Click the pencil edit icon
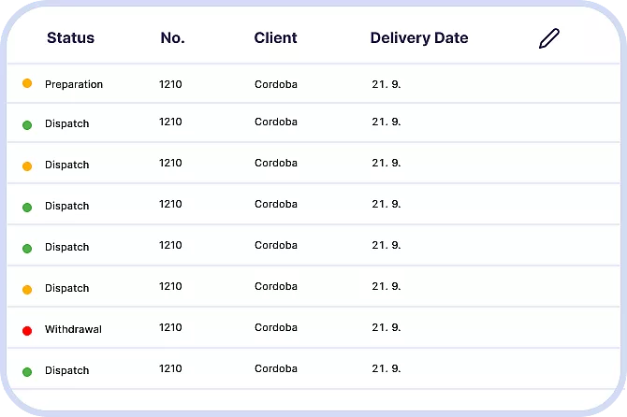The image size is (627, 417). click(549, 38)
